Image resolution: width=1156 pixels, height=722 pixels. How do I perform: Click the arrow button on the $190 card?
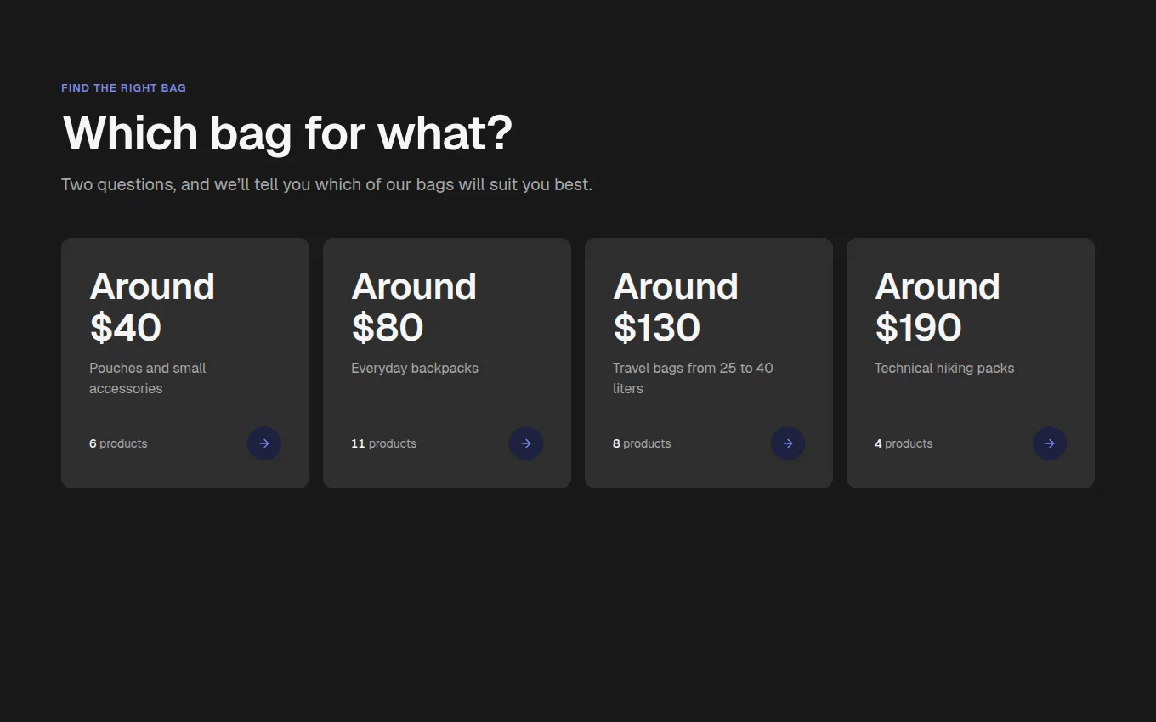coord(1050,443)
